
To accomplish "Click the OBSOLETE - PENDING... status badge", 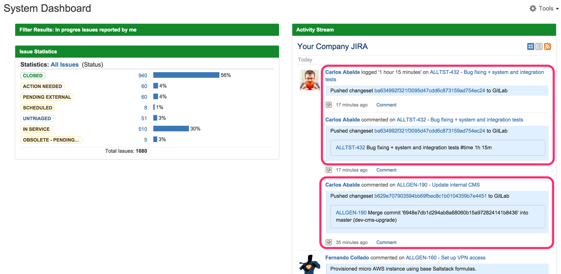I will [51, 140].
